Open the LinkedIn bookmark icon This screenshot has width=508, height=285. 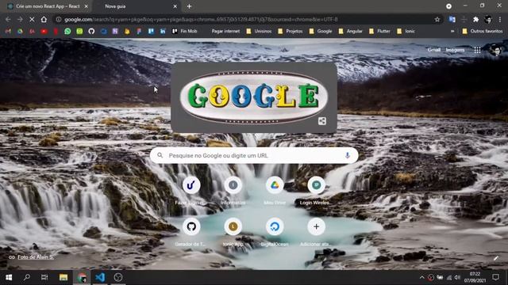click(x=163, y=32)
